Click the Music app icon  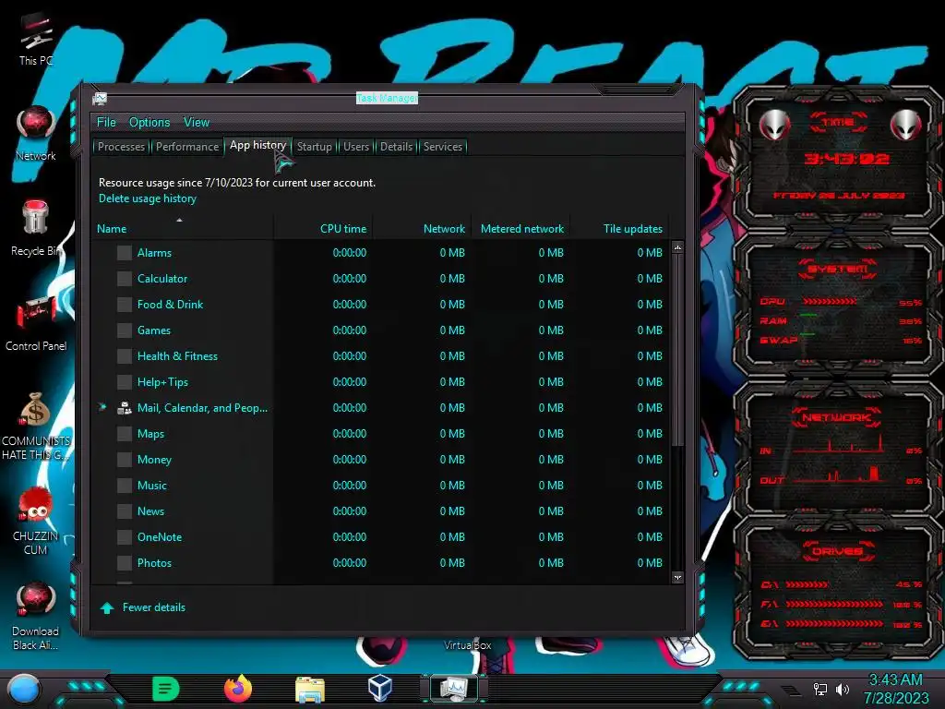125,486
